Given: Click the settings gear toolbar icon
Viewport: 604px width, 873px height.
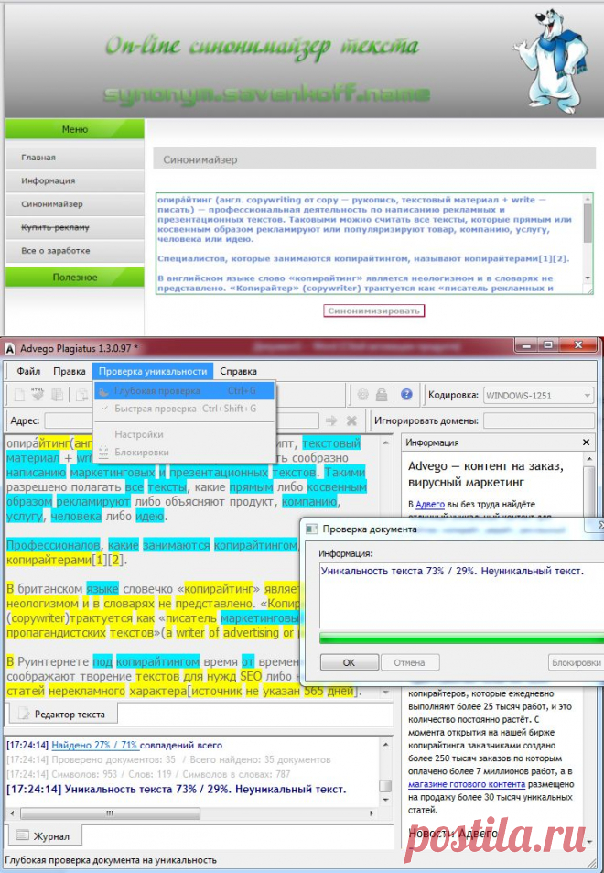Looking at the screenshot, I should 362,395.
